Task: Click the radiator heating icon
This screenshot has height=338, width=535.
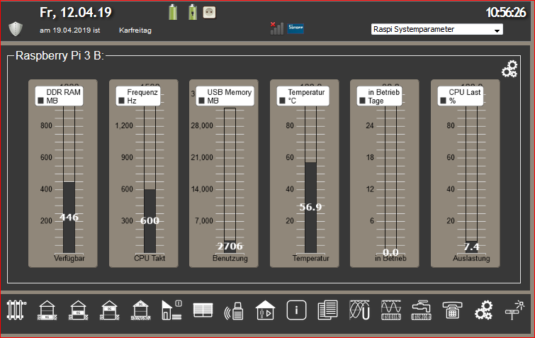Action: point(16,310)
